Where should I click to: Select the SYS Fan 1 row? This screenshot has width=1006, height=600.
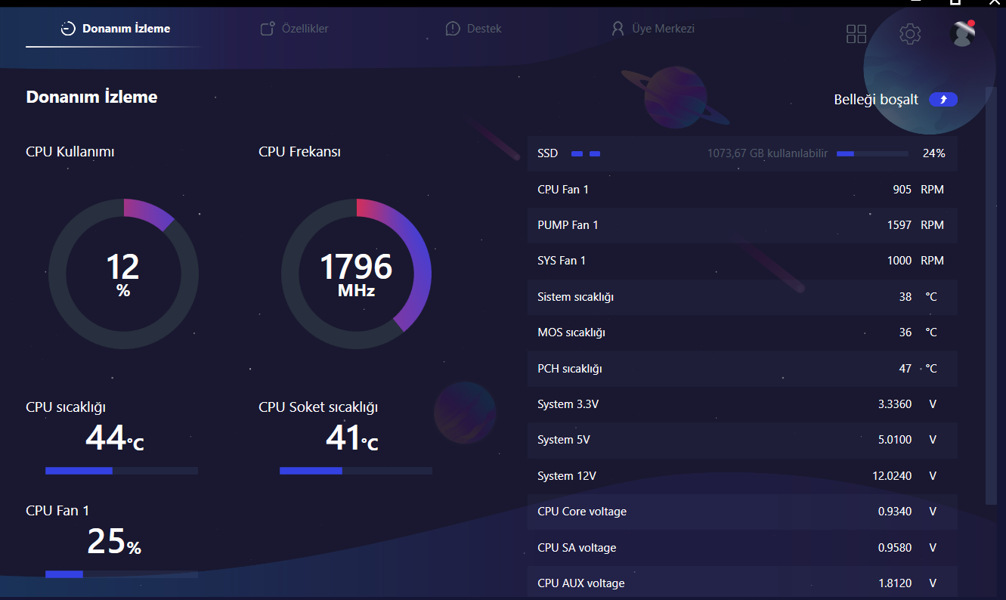(742, 261)
